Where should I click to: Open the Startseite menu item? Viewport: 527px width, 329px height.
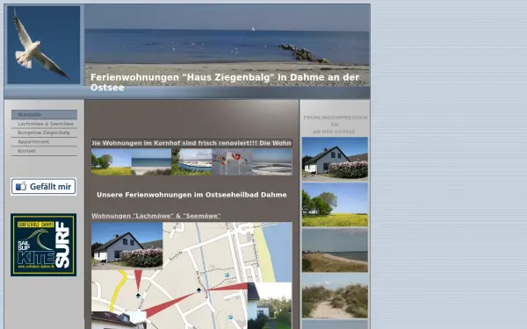tap(44, 114)
